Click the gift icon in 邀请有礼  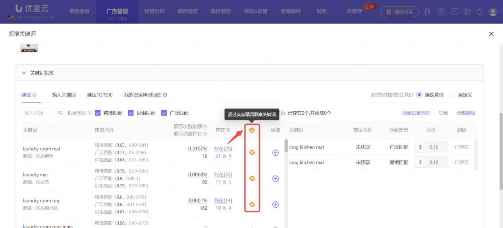(x=389, y=12)
